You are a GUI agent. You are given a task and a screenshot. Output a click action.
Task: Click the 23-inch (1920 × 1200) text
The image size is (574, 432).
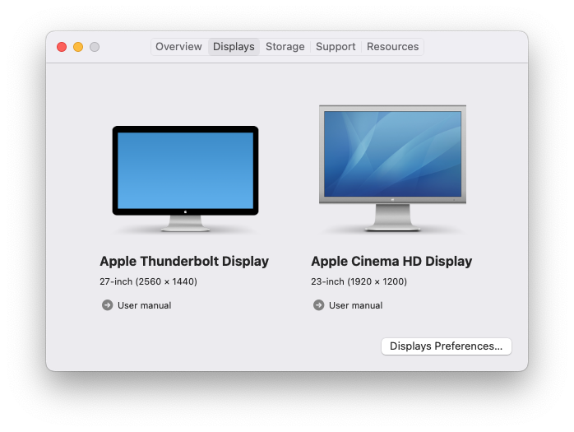click(359, 281)
